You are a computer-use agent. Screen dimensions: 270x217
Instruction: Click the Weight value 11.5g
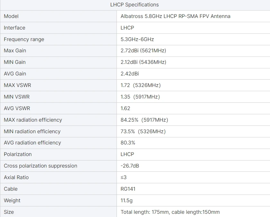pyautogui.click(x=126, y=200)
